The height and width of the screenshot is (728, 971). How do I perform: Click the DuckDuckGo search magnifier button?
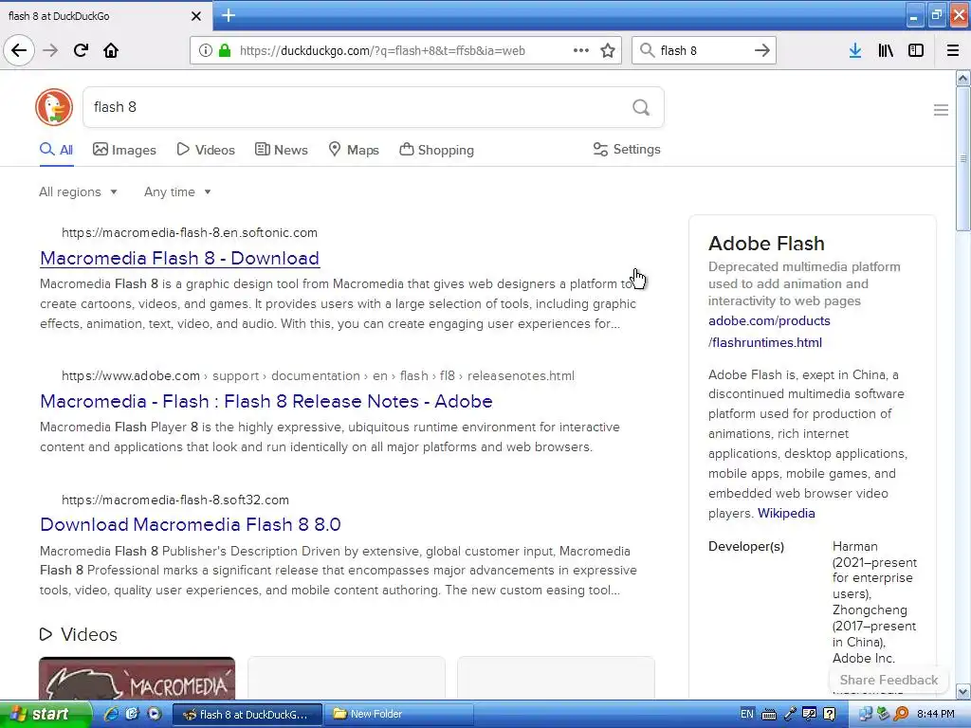click(641, 107)
